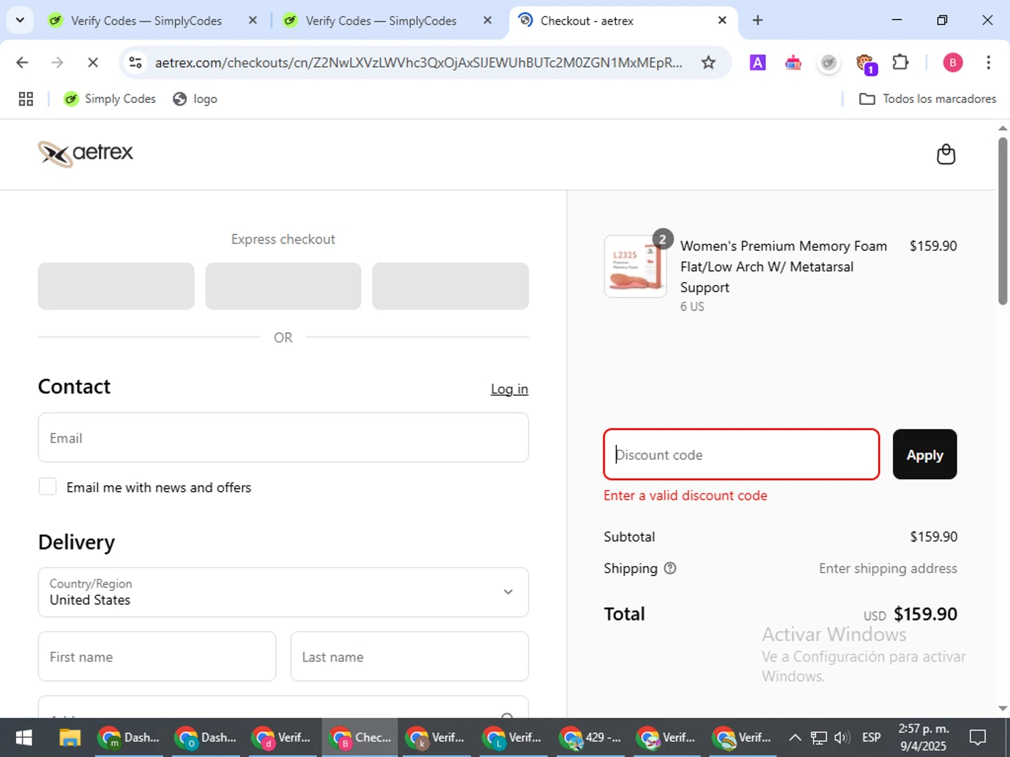Click the ESP input language indicator

[x=871, y=737]
